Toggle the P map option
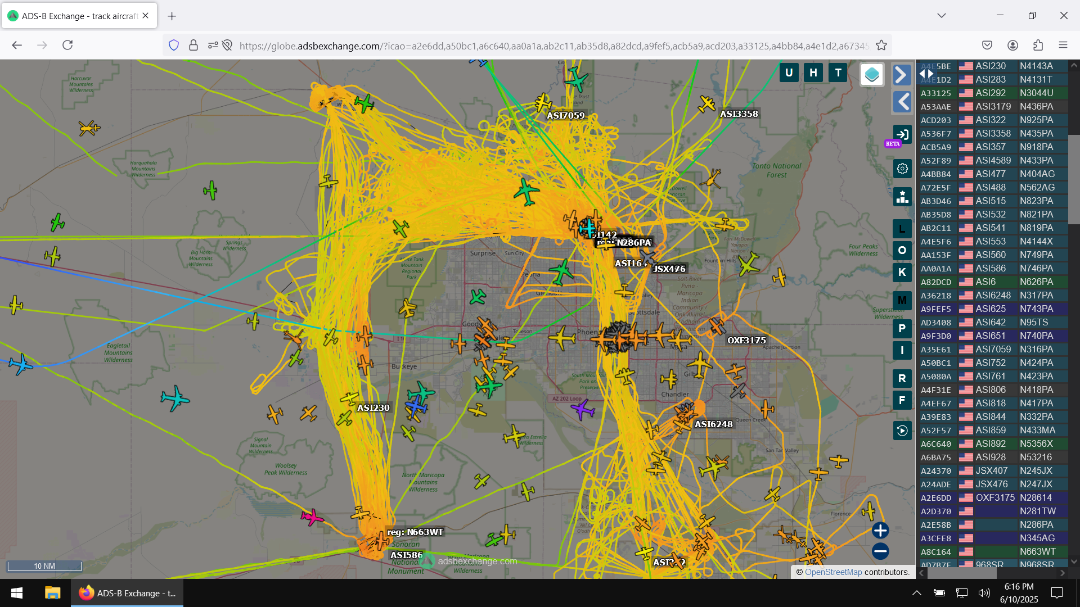This screenshot has width=1080, height=607. (x=902, y=328)
